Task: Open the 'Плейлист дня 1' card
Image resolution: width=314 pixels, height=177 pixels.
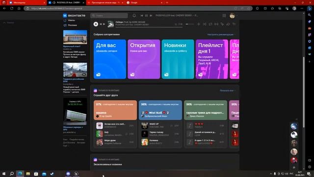Action: (x=212, y=59)
